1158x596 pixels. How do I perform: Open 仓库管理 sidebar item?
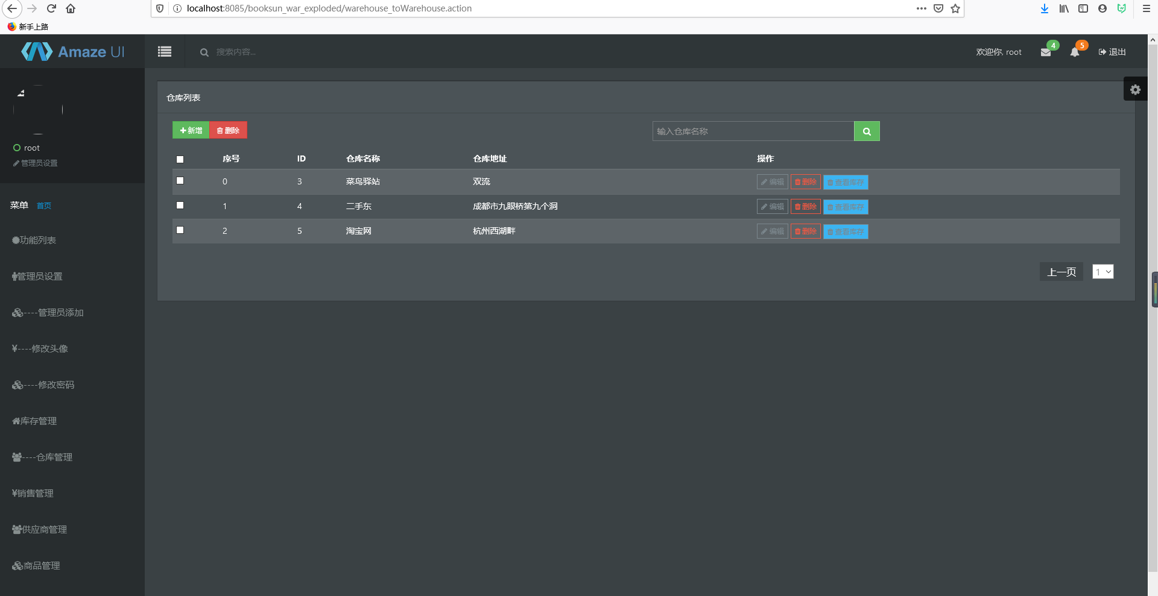click(42, 457)
